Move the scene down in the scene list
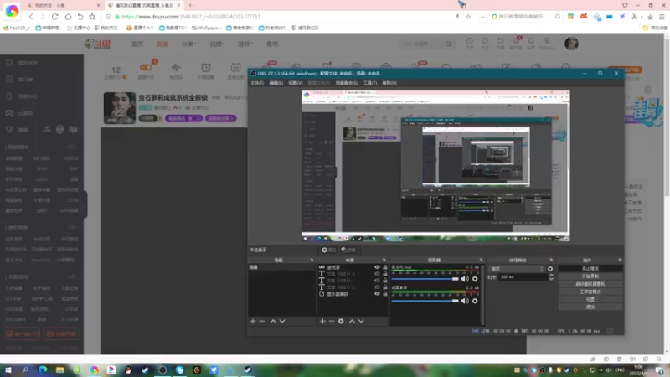Viewport: 670px width, 377px height. tap(282, 321)
